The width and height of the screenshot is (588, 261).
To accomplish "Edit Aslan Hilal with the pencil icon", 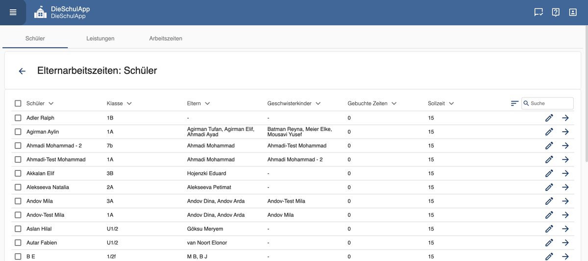I will click(x=549, y=229).
